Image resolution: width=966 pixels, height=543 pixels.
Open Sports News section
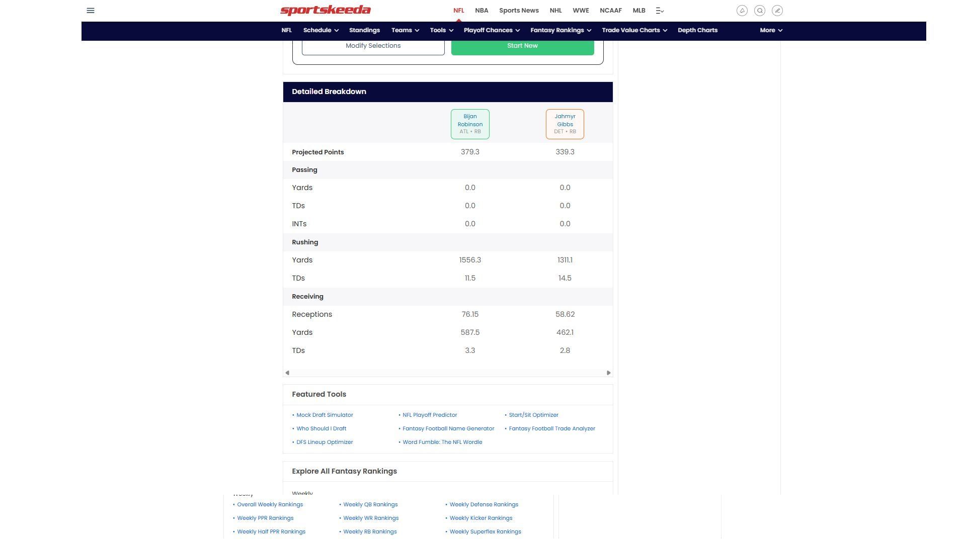coord(519,11)
